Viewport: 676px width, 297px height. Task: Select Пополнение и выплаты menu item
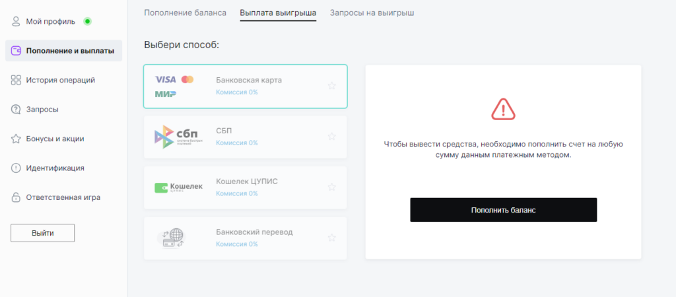tap(64, 51)
